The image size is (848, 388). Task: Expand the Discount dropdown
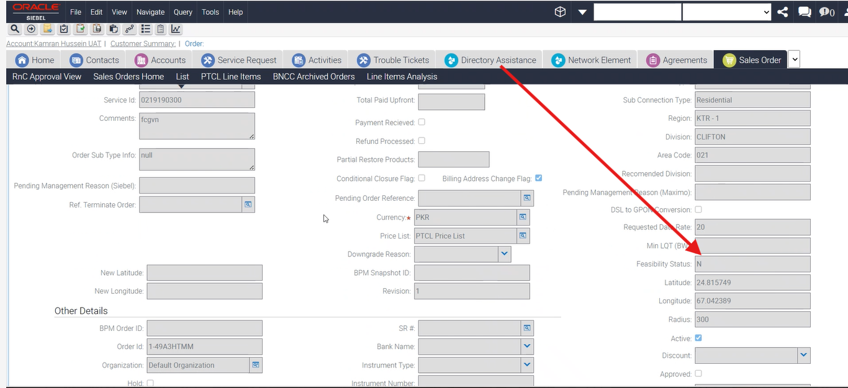click(x=803, y=355)
